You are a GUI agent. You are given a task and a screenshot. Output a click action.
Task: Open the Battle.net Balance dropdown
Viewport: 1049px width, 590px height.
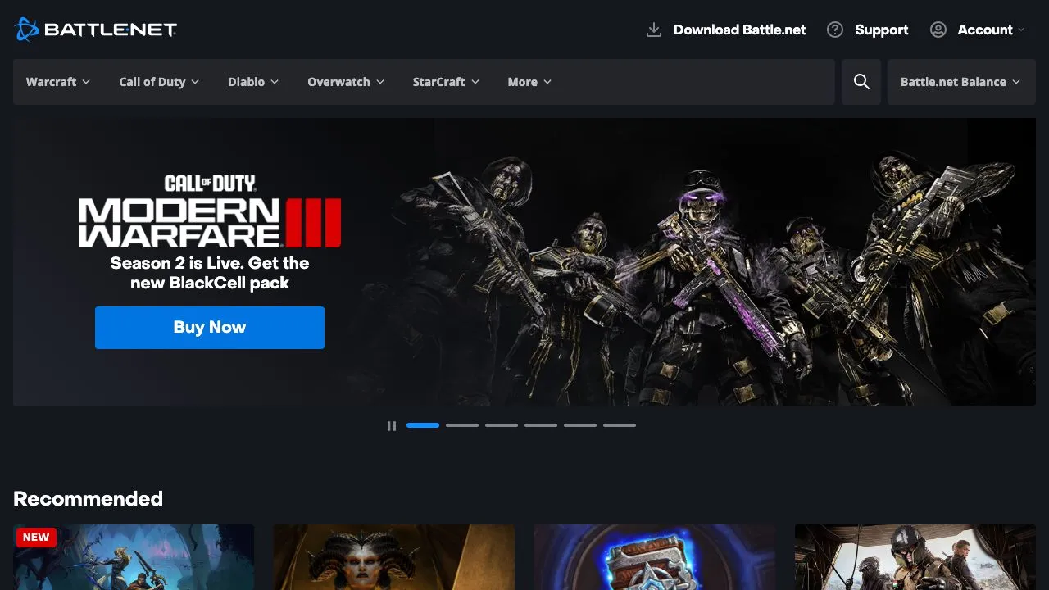(x=961, y=82)
